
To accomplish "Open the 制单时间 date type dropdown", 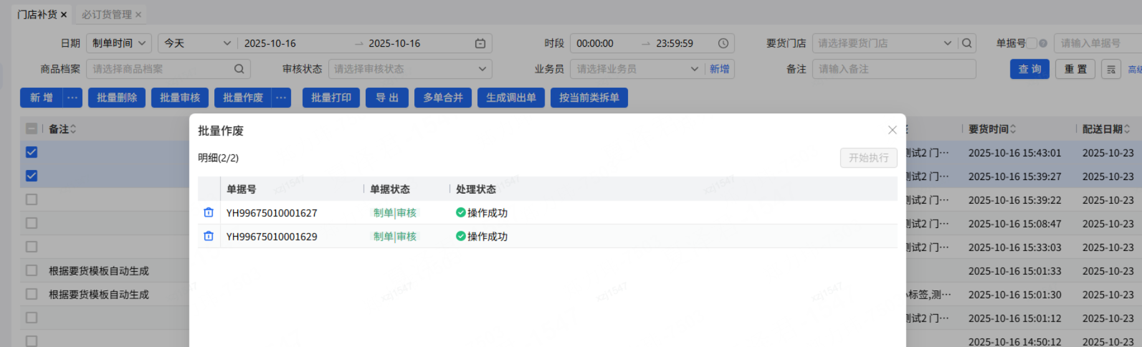I will click(x=118, y=43).
